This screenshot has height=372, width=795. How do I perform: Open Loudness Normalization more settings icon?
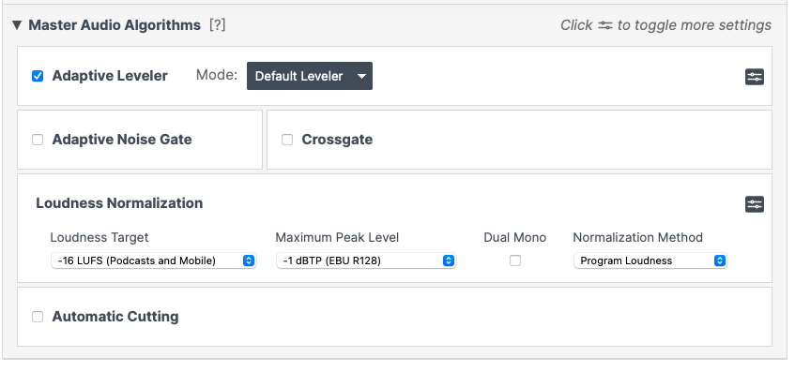tap(755, 204)
